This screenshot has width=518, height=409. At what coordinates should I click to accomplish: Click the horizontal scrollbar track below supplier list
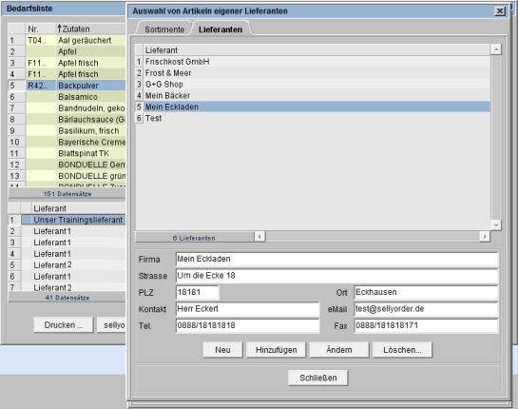click(x=373, y=237)
